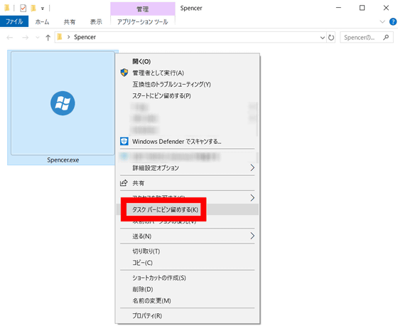Click the Spencer.exe file name label
This screenshot has width=398, height=329.
(63, 160)
